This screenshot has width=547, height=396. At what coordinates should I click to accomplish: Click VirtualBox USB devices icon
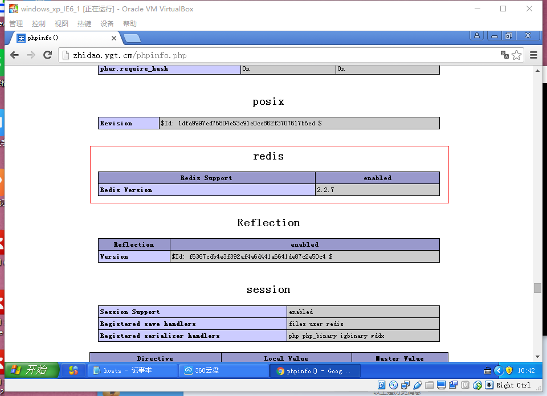coord(417,385)
